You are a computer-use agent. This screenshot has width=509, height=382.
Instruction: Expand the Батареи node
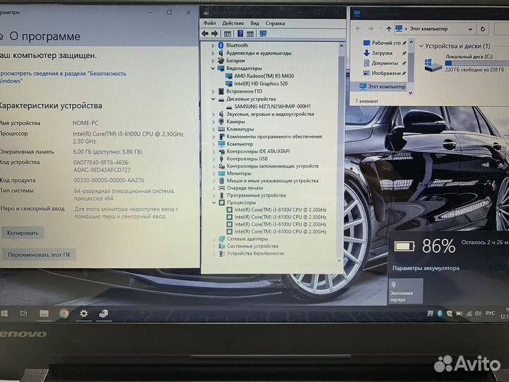pos(213,61)
